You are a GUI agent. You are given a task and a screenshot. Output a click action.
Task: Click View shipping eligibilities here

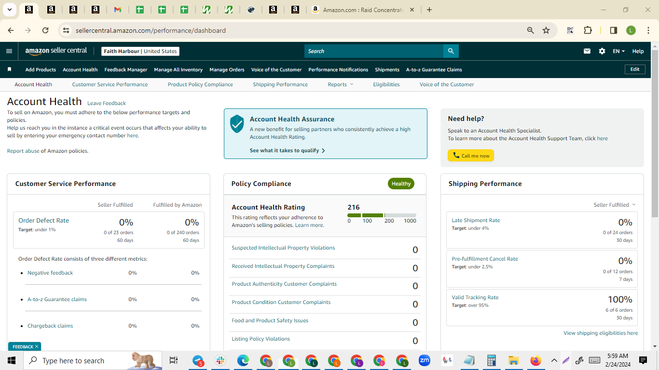[x=601, y=333]
